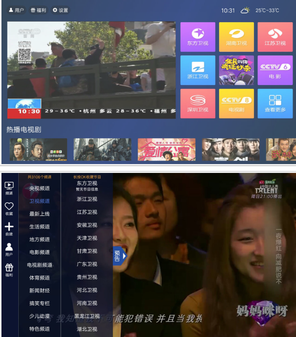Select the 频道 sidebar icon

tap(9, 188)
